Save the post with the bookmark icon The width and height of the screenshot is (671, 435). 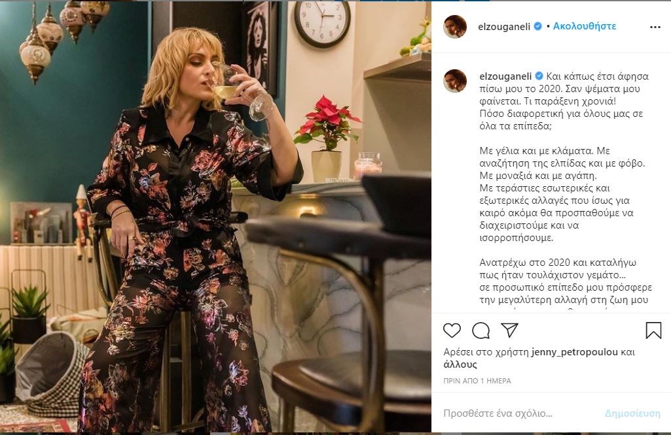653,330
